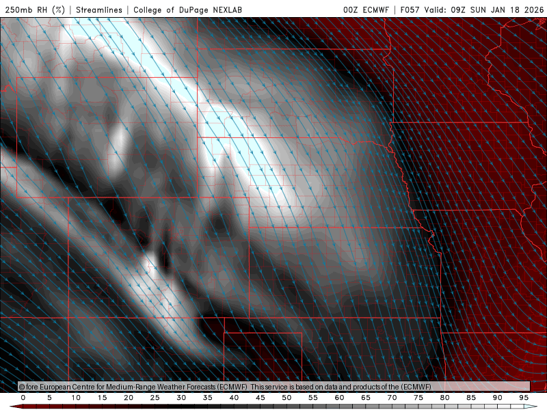The image size is (547, 410).
Task: Click the "45" legend tick label
Action: (x=261, y=398)
